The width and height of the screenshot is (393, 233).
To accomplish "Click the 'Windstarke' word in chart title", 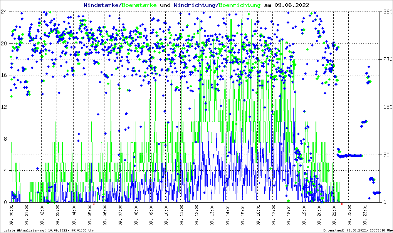I will click(102, 5).
